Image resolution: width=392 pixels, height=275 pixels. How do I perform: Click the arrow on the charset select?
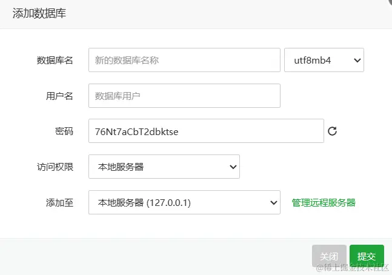tap(356, 60)
